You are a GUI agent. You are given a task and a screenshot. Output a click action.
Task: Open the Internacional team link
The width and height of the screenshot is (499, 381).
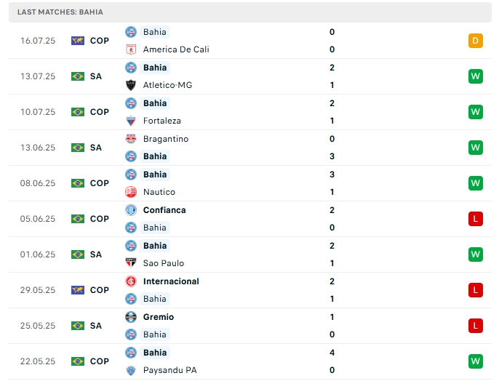tap(171, 281)
